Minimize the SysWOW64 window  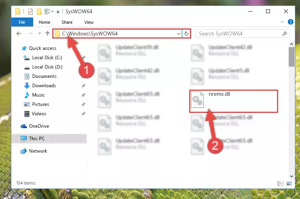click(x=250, y=11)
